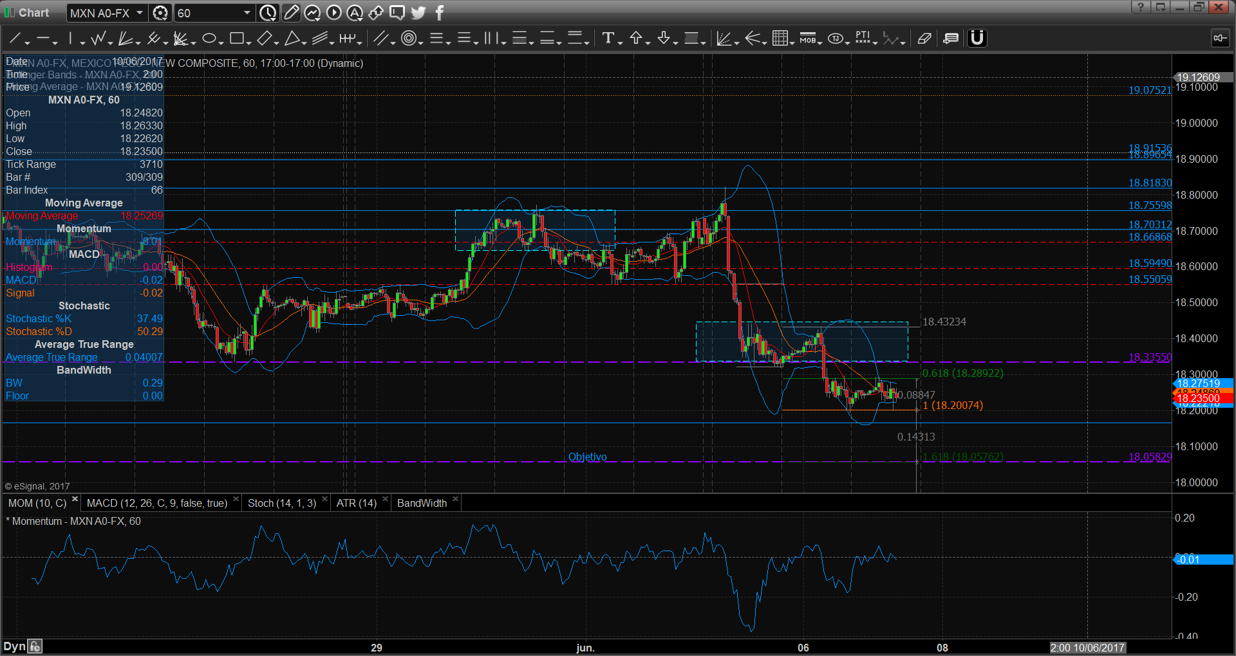Image resolution: width=1236 pixels, height=656 pixels.
Task: Click the 0.618 (18.28922) Fibonacci label
Action: tap(963, 373)
